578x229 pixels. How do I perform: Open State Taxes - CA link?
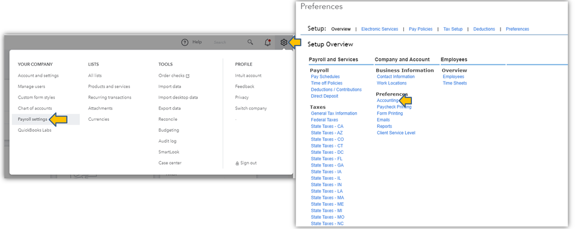point(327,126)
